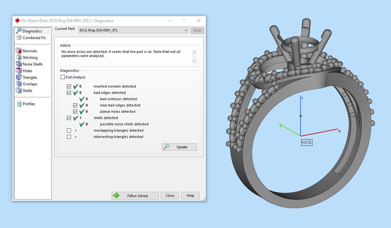This screenshot has width=391, height=228.
Task: Uncheck planar holes detected checkbox
Action: click(75, 111)
